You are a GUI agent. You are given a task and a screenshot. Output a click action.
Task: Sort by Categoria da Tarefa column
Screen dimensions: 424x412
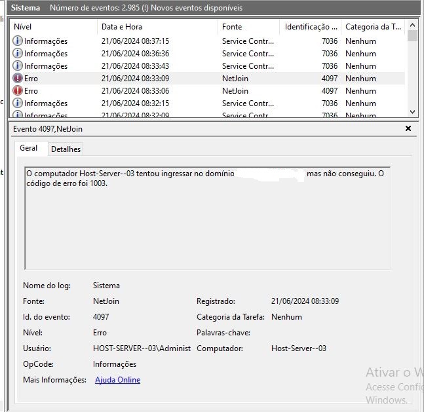373,27
